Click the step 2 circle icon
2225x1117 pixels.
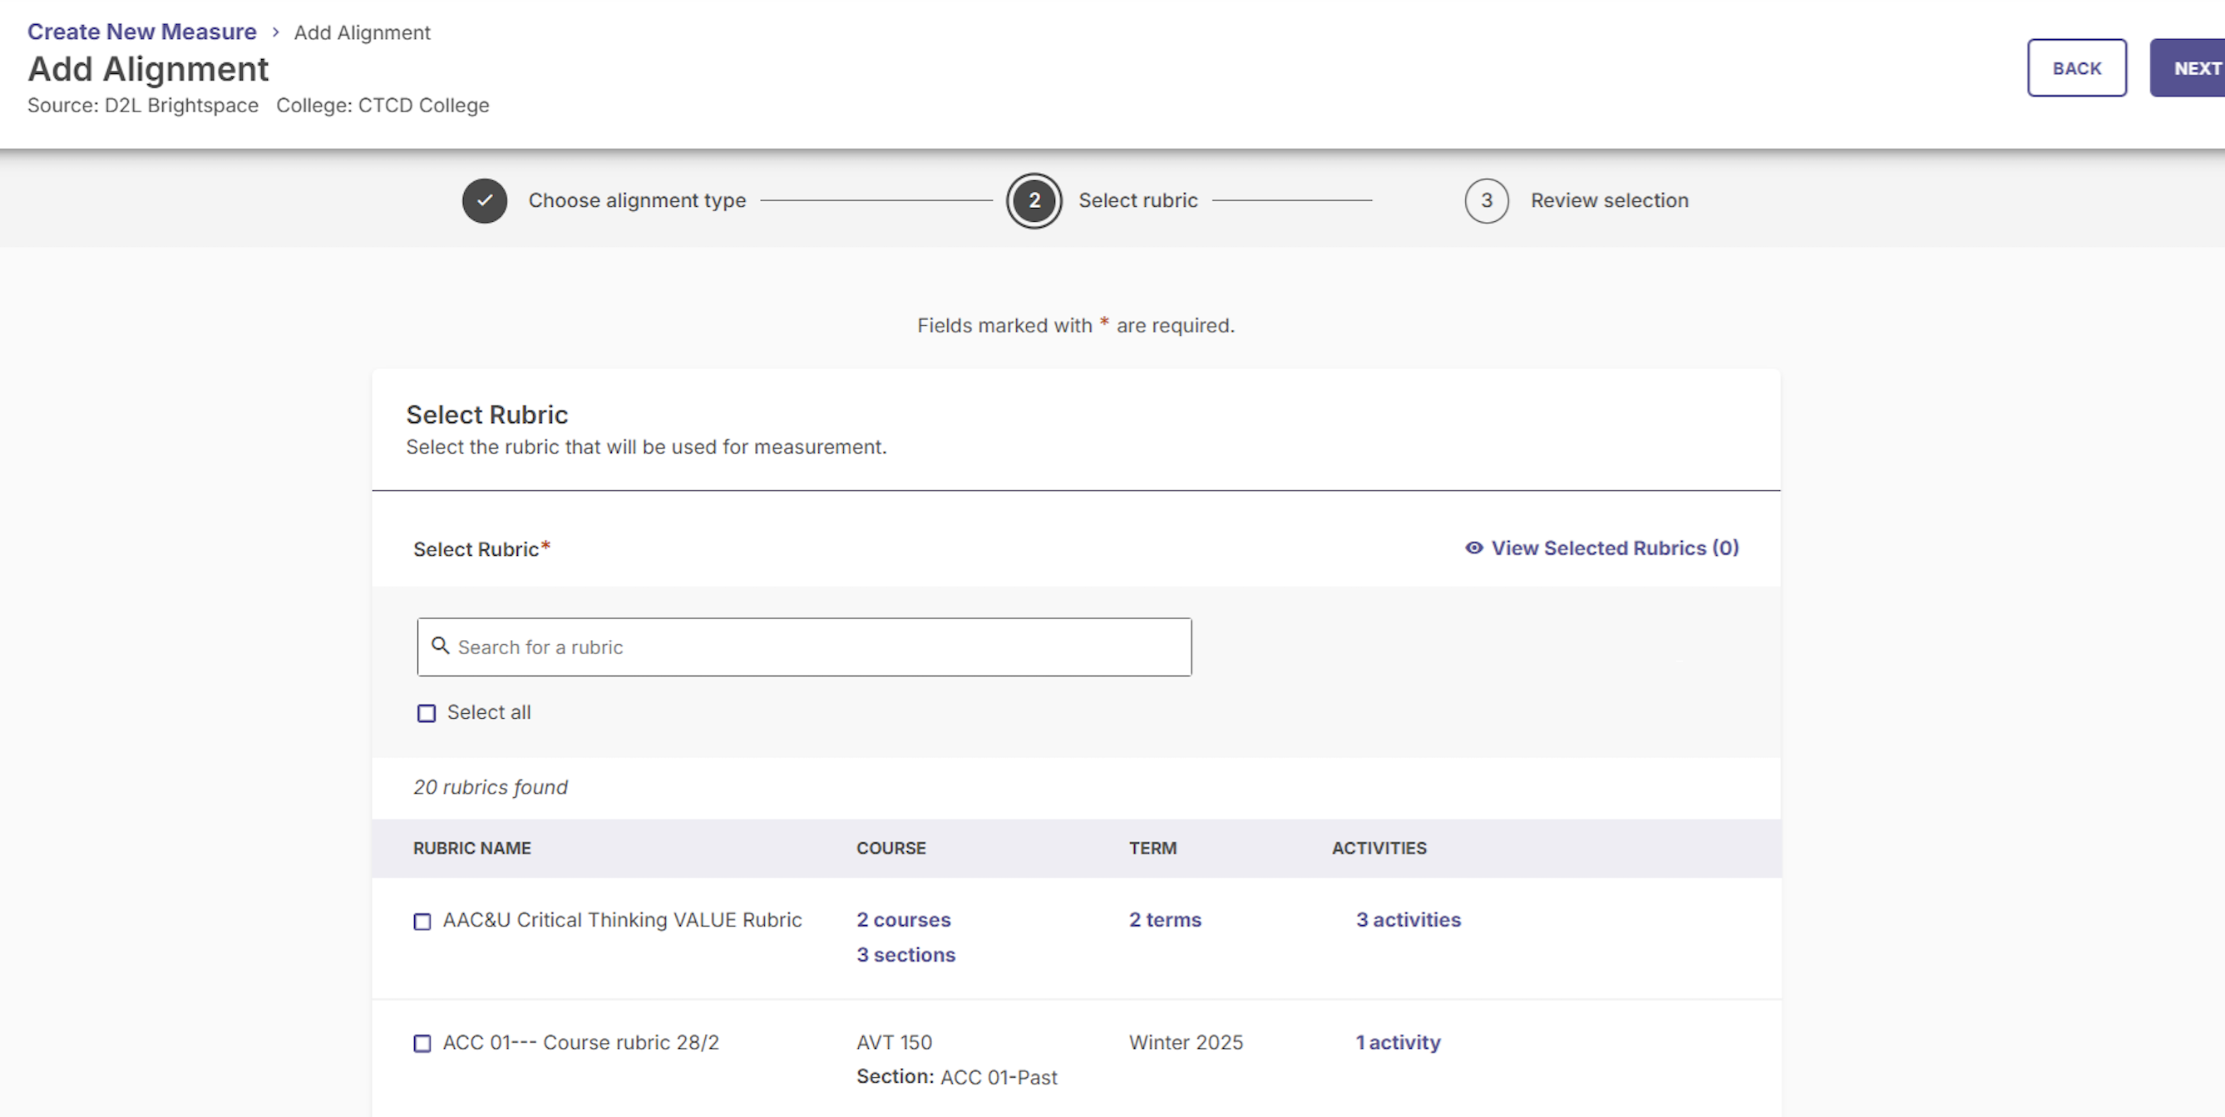pyautogui.click(x=1034, y=200)
